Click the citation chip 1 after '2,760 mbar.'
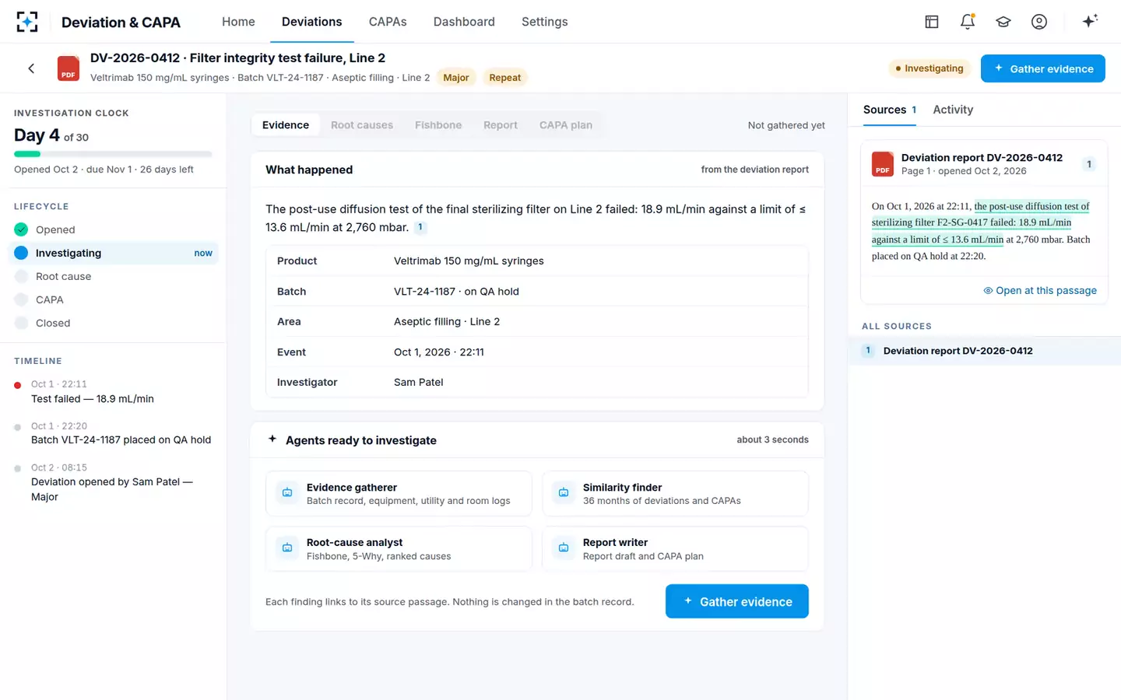This screenshot has height=700, width=1121. click(x=420, y=227)
